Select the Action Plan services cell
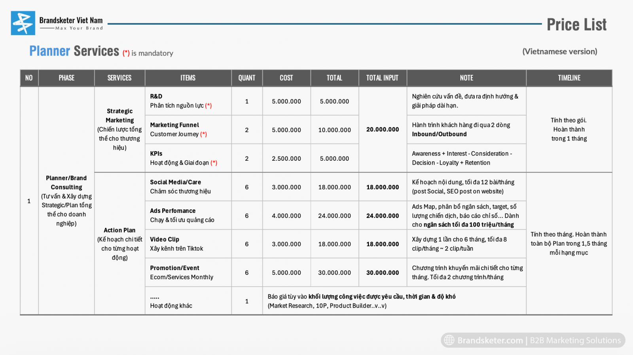The height and width of the screenshot is (355, 633). pyautogui.click(x=119, y=244)
